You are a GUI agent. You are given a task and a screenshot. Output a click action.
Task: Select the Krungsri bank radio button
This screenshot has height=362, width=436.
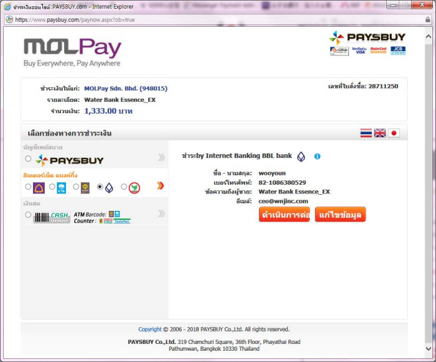pyautogui.click(x=76, y=187)
